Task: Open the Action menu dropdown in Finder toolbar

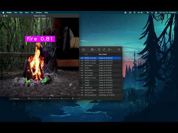Action: [110, 50]
